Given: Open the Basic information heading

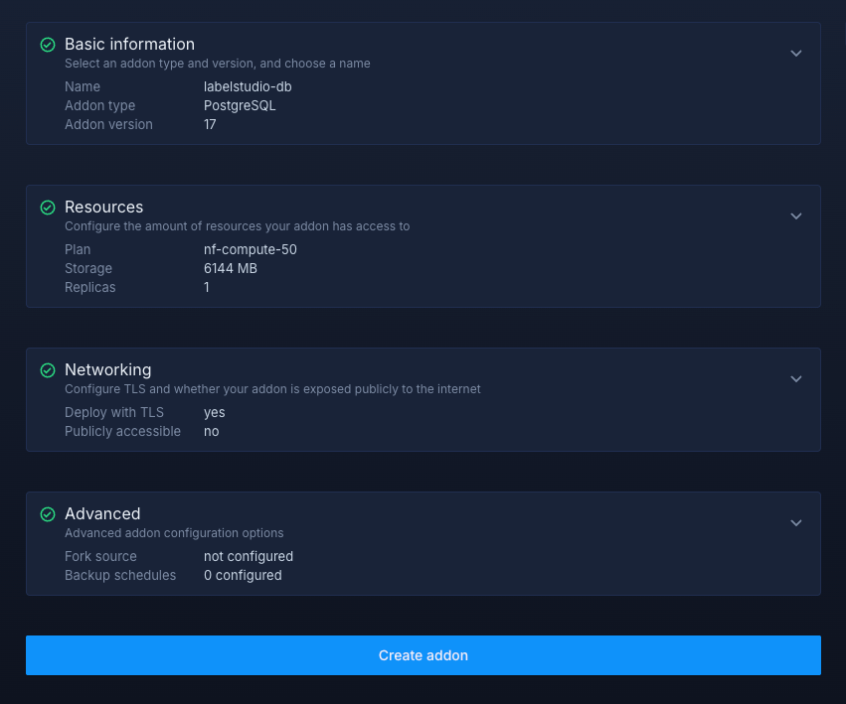Looking at the screenshot, I should (129, 45).
